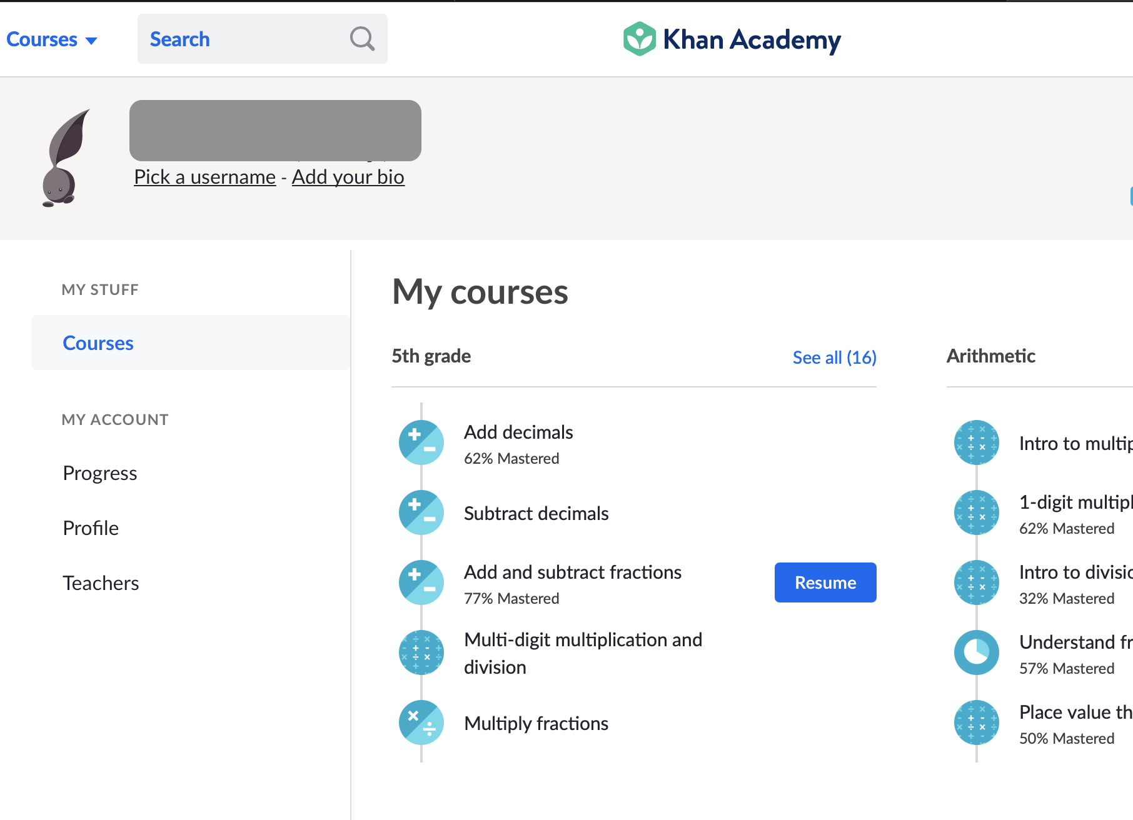Click the Subtract decimals unit icon
Image resolution: width=1133 pixels, height=820 pixels.
[x=421, y=512]
